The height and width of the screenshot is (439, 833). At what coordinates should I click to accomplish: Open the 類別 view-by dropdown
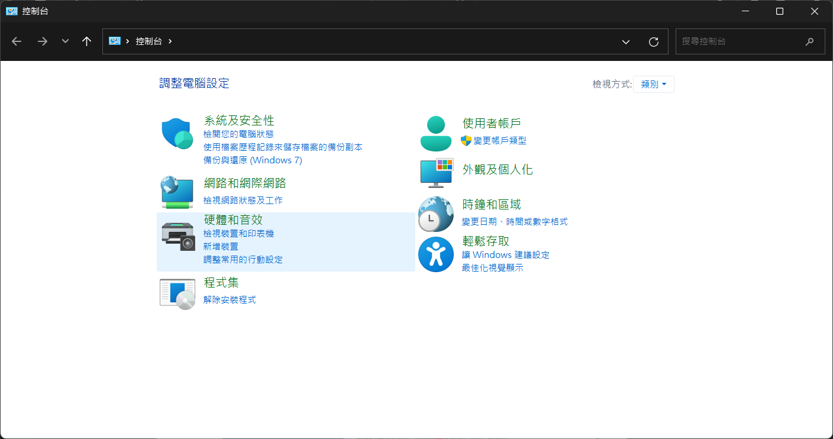[x=654, y=85]
